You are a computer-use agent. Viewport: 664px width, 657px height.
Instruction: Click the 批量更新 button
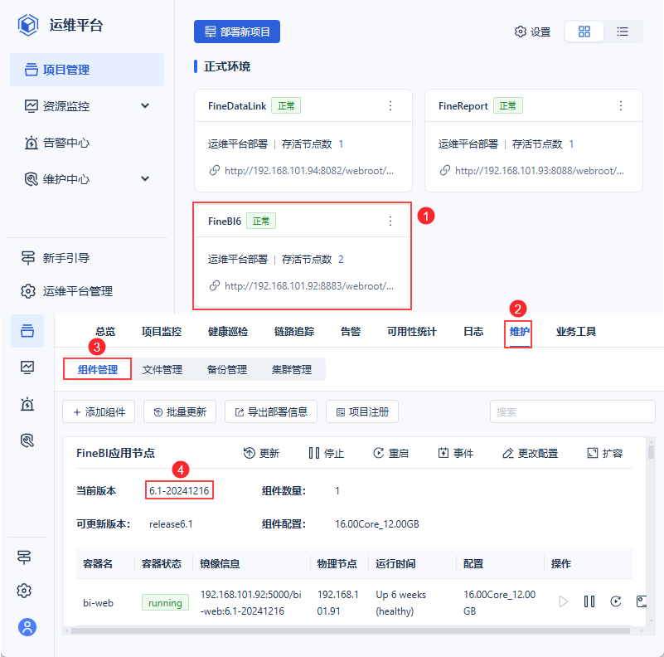(180, 411)
